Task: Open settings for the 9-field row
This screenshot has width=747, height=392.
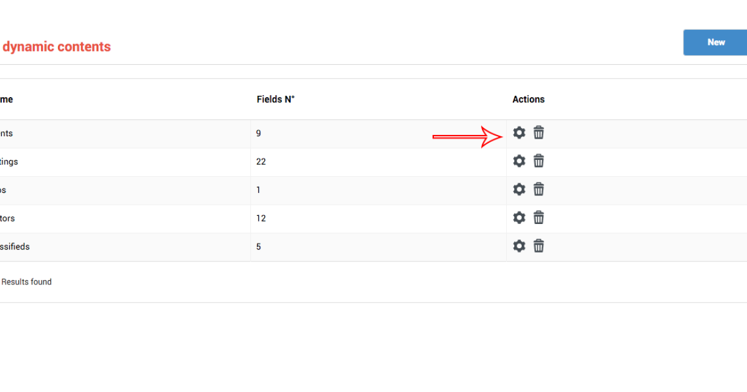Action: (519, 133)
